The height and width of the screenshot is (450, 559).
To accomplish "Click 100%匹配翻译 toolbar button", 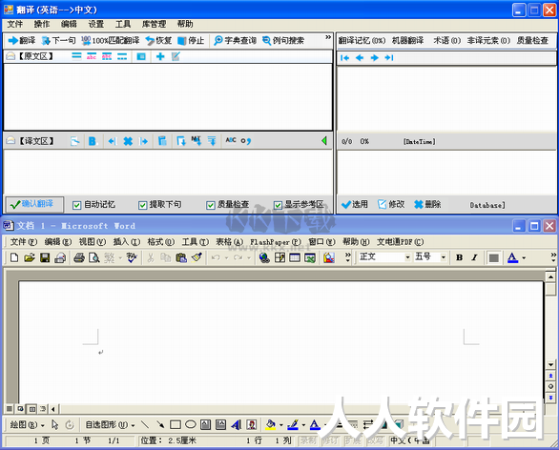I will point(110,41).
